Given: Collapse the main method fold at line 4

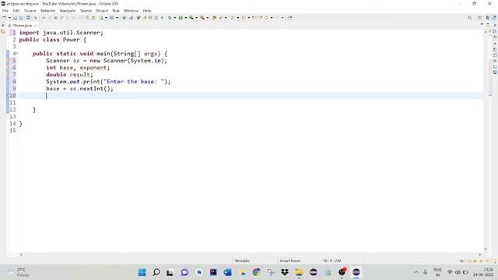Looking at the screenshot, I should tap(17, 54).
